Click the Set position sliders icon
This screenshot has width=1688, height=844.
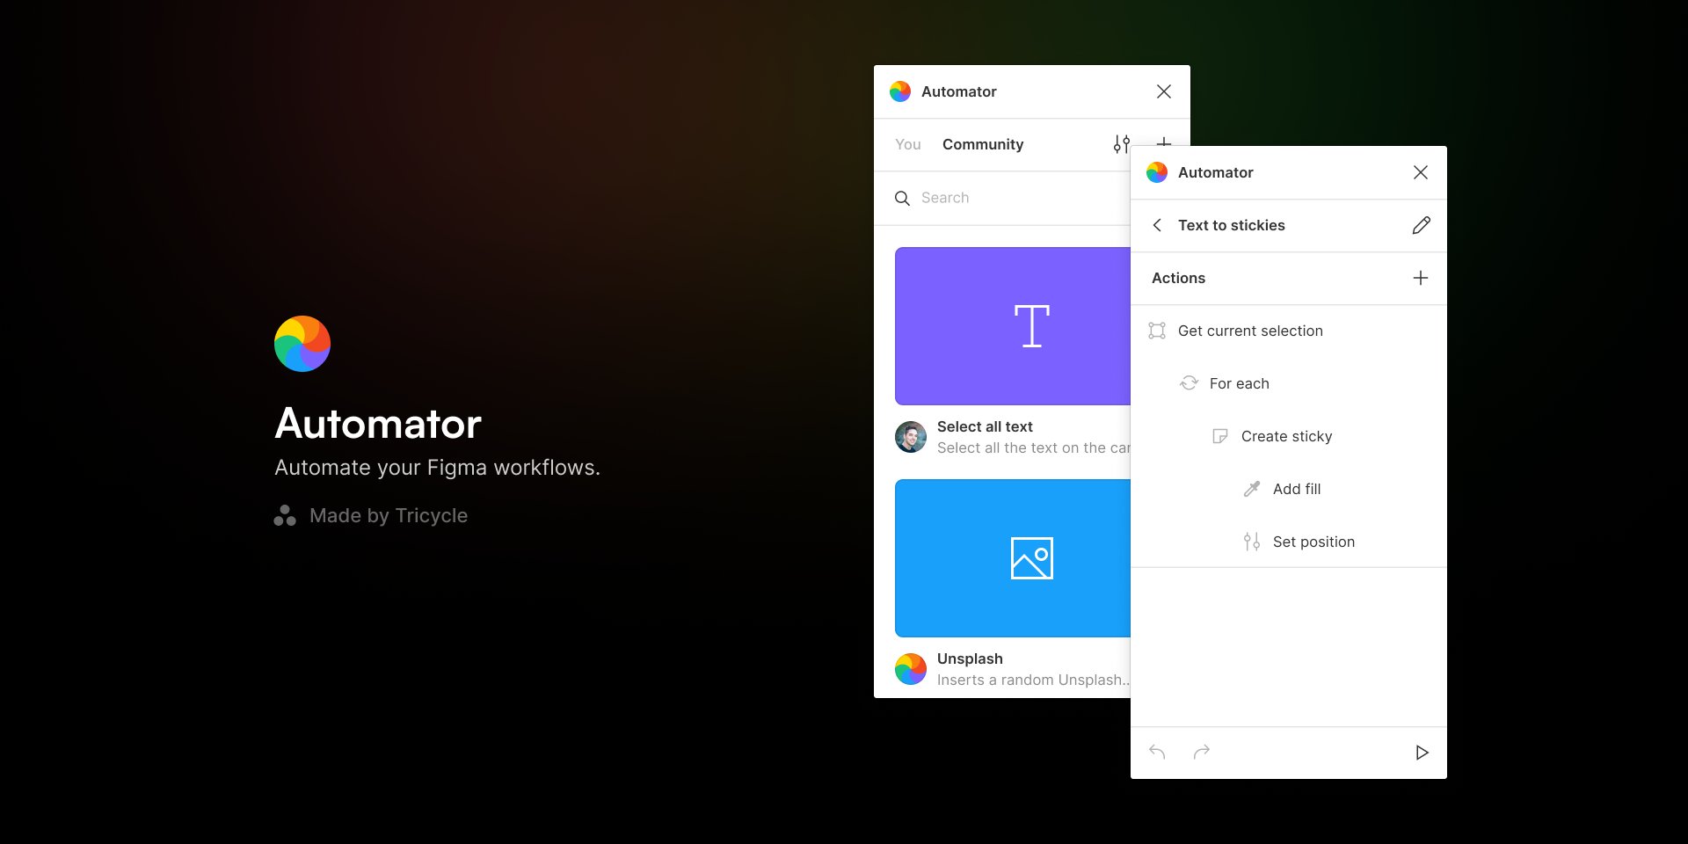tap(1252, 542)
